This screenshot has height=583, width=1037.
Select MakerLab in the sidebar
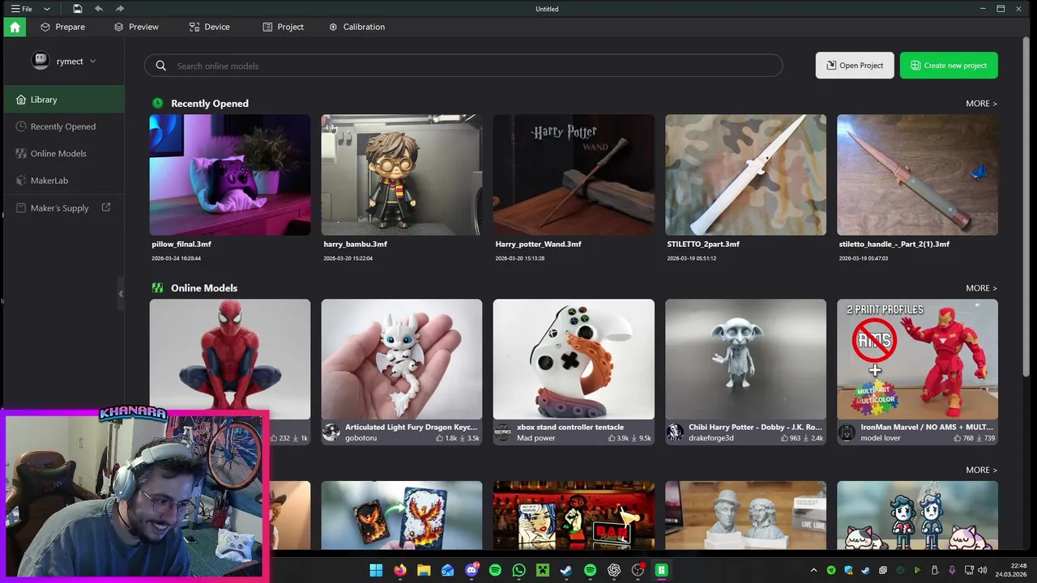click(x=62, y=180)
